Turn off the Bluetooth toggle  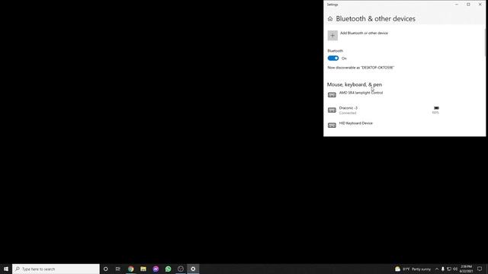pos(333,58)
